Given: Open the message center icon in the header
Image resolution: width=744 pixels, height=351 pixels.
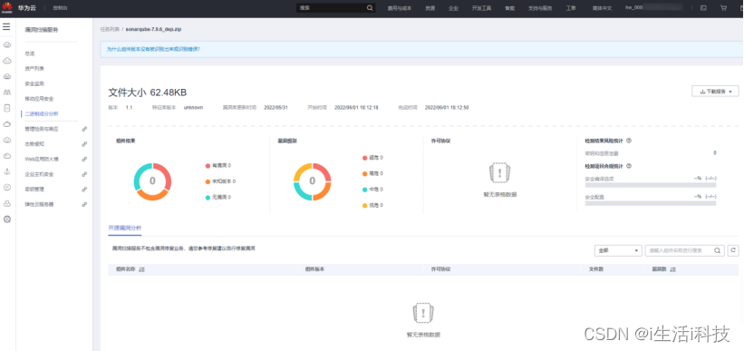Looking at the screenshot, I should [703, 8].
